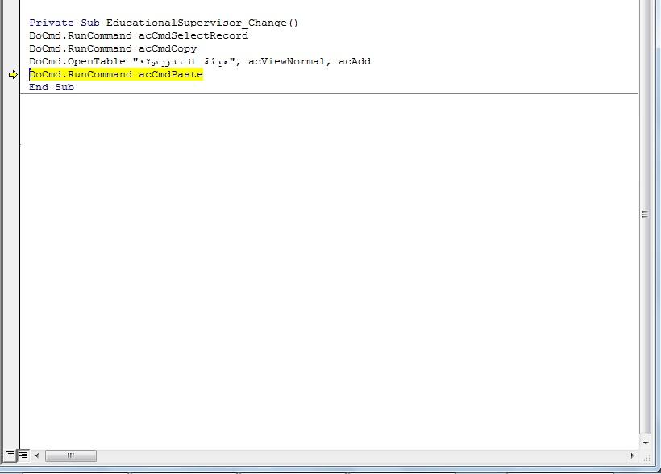Click the horizontal scrollbar thumb
The image size is (661, 474).
pyautogui.click(x=70, y=455)
